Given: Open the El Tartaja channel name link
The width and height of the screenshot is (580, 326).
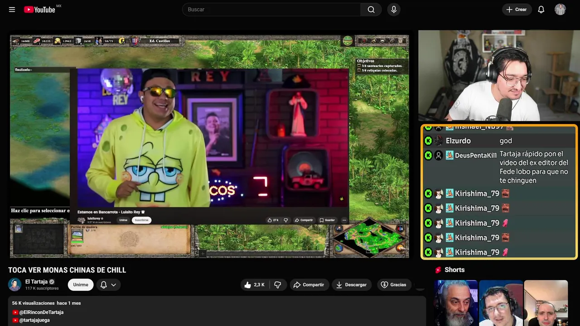Looking at the screenshot, I should click(36, 282).
